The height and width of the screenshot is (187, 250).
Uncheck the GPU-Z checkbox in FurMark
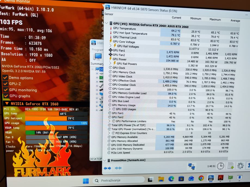point(5,83)
